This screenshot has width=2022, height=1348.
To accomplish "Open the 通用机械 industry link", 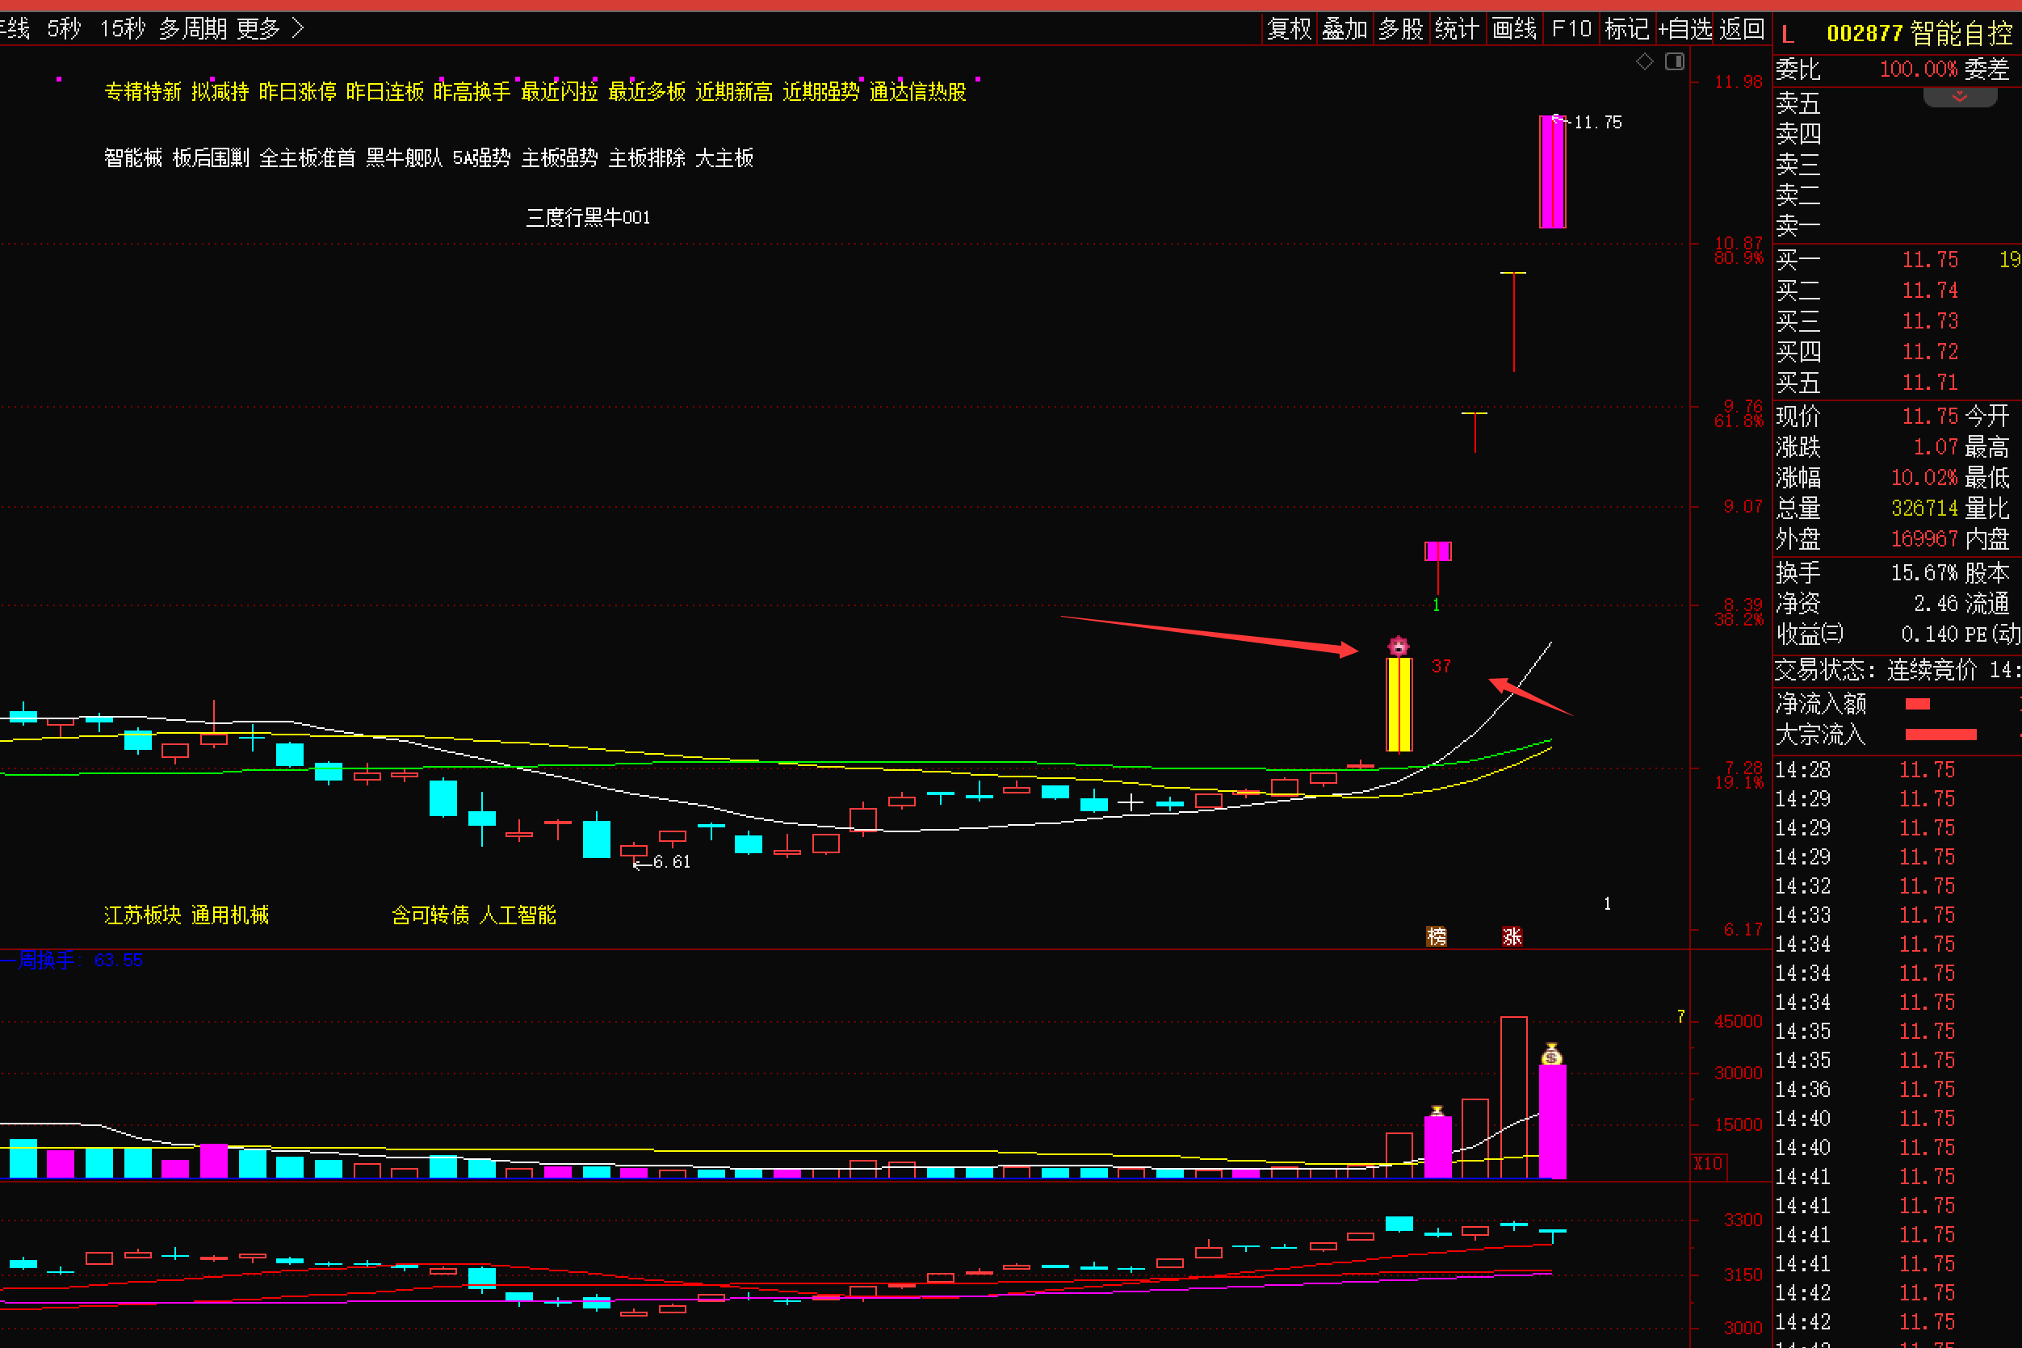I will (229, 915).
